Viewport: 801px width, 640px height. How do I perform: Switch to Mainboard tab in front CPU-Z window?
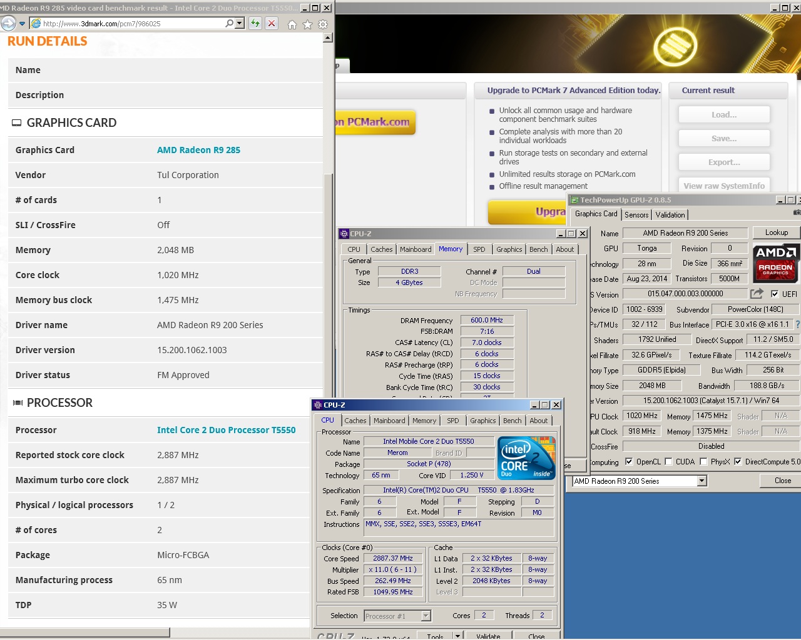click(x=389, y=421)
